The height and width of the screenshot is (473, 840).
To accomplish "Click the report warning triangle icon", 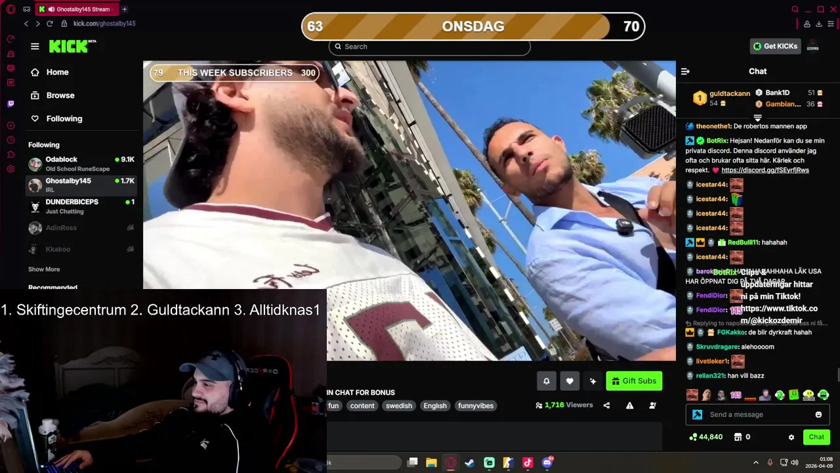I will (629, 405).
